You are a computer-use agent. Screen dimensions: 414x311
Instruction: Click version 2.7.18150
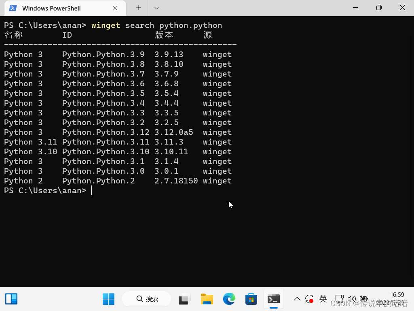point(176,181)
